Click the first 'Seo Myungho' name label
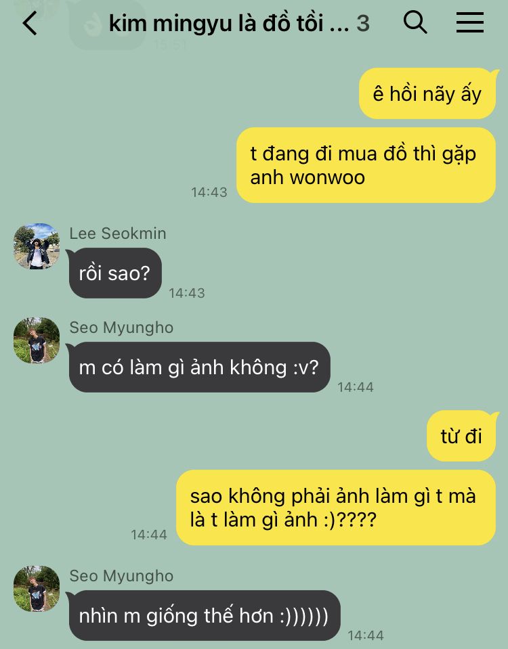Viewport: 508px width, 649px height. pyautogui.click(x=121, y=328)
